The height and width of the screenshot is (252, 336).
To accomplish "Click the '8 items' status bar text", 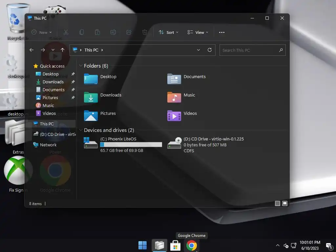I will click(35, 203).
